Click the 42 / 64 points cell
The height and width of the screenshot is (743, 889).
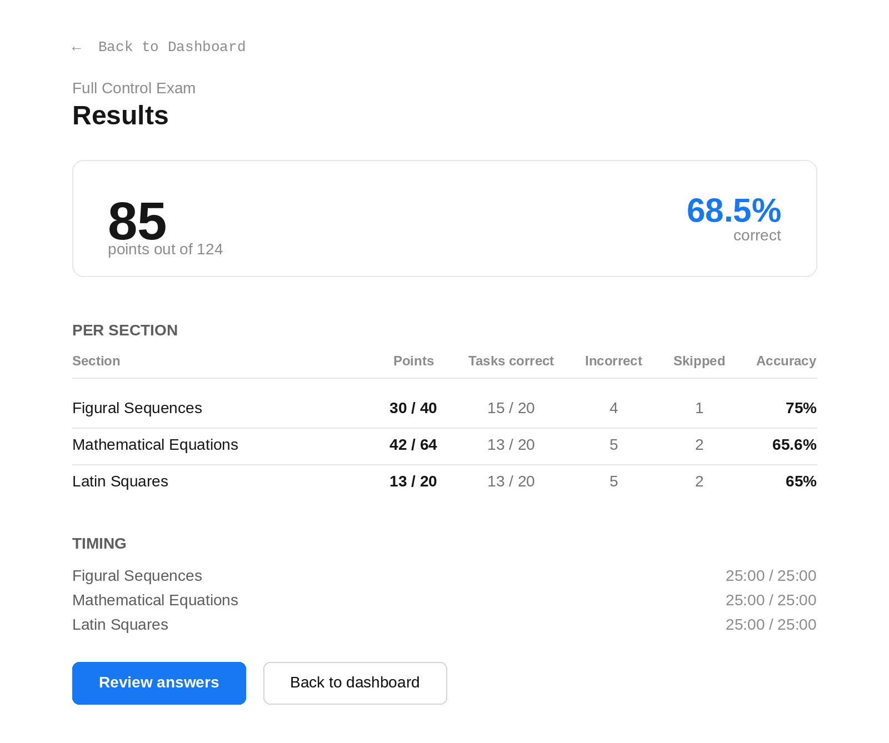(413, 445)
